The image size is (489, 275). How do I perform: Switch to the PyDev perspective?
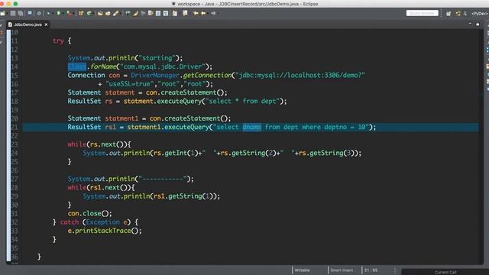point(480,14)
